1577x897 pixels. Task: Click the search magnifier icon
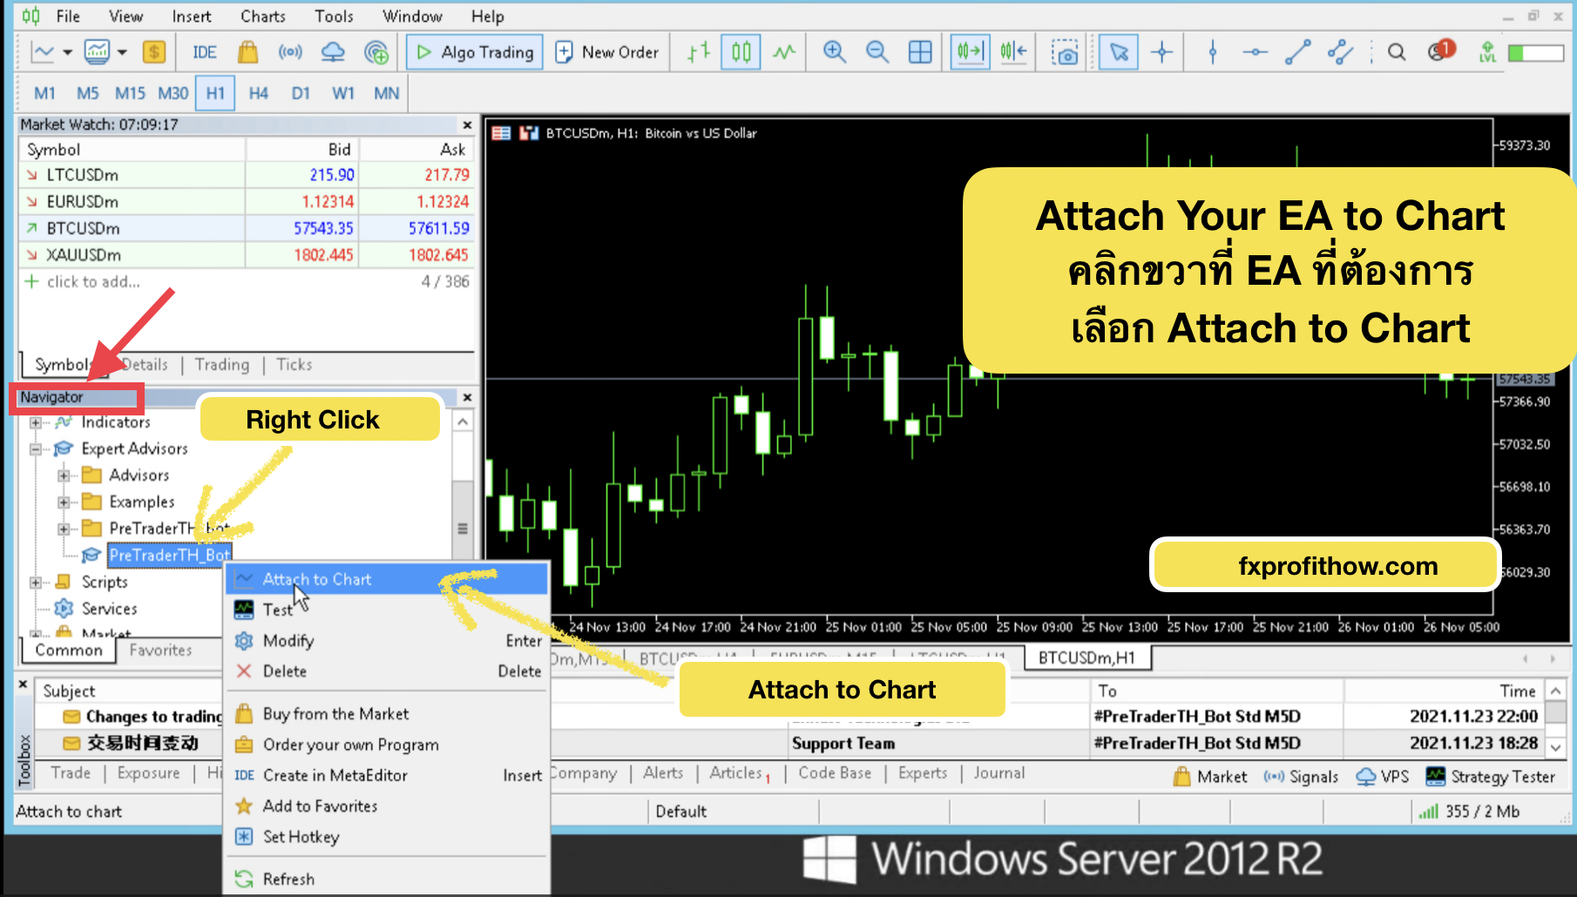pos(1397,52)
